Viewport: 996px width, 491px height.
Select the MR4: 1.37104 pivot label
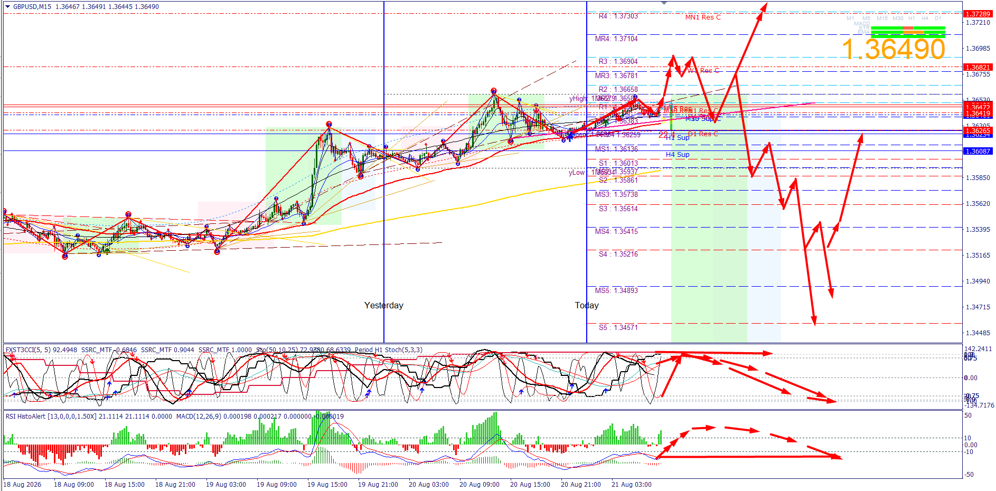(616, 39)
